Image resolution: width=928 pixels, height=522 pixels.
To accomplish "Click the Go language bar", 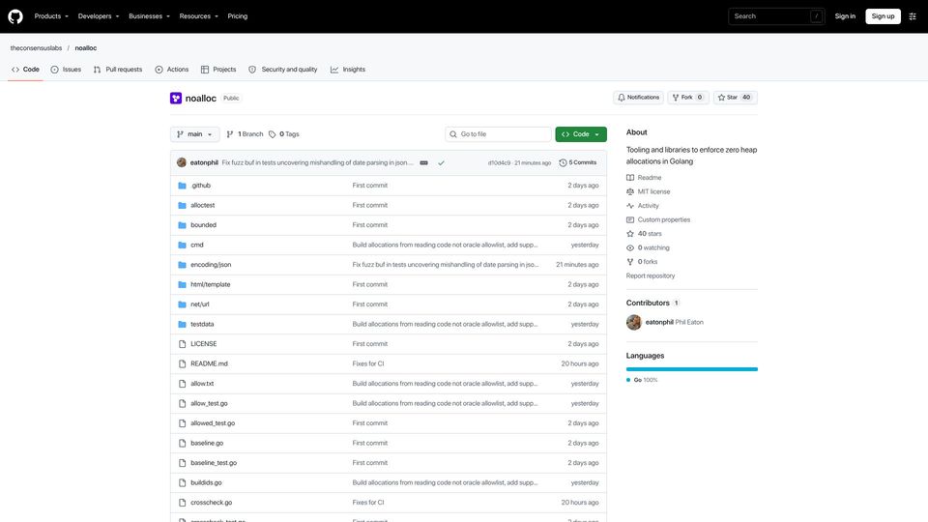I will pyautogui.click(x=692, y=369).
